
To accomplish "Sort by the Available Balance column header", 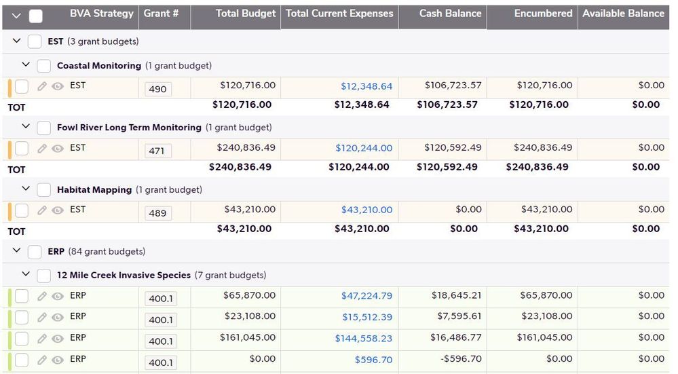I will click(x=623, y=14).
